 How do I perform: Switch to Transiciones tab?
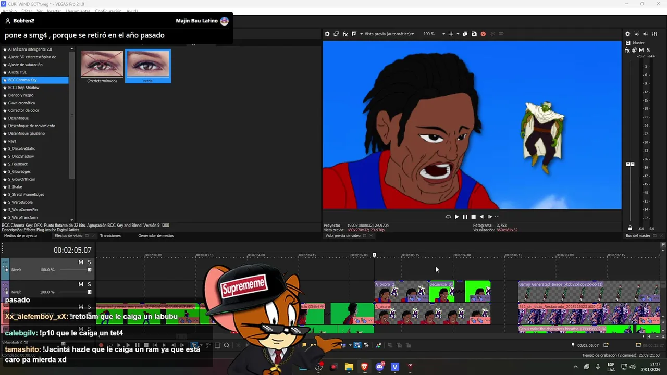[110, 236]
